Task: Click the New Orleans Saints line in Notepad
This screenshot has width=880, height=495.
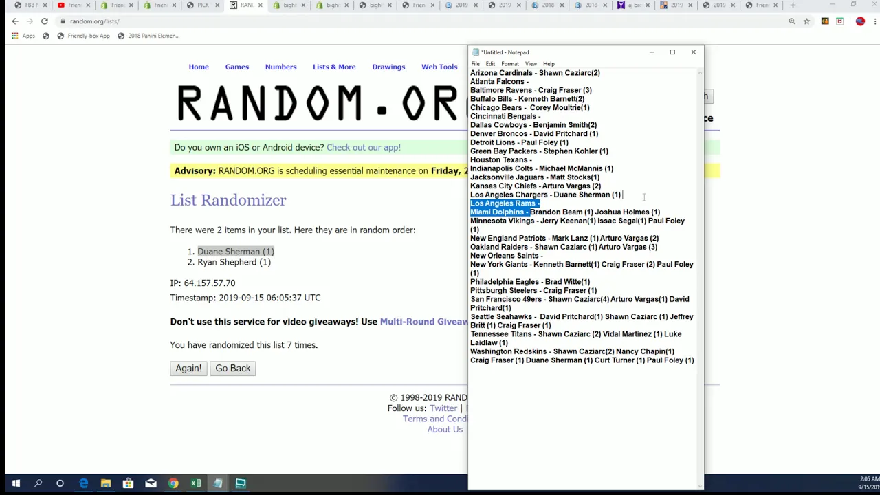Action: [507, 256]
